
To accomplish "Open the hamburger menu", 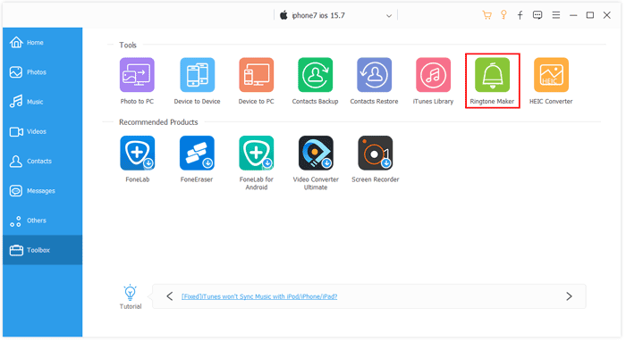I will tap(555, 15).
